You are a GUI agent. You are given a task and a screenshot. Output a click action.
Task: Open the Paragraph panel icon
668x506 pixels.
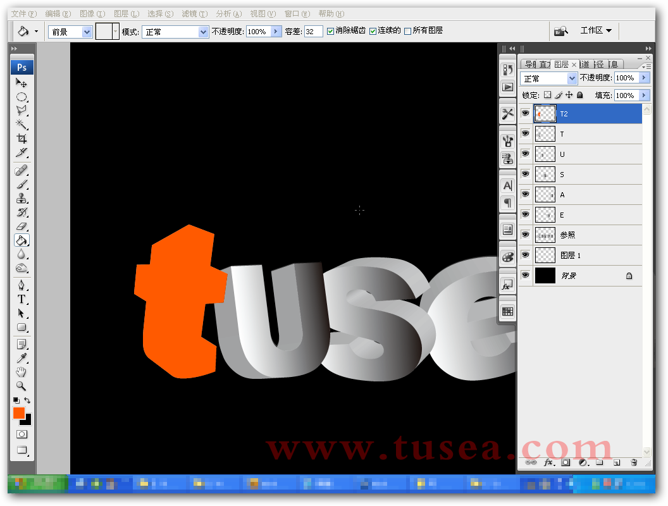click(507, 203)
